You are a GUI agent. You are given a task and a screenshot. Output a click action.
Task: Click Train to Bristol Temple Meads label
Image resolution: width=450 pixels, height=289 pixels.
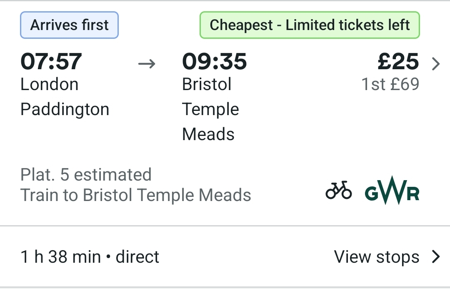(136, 195)
